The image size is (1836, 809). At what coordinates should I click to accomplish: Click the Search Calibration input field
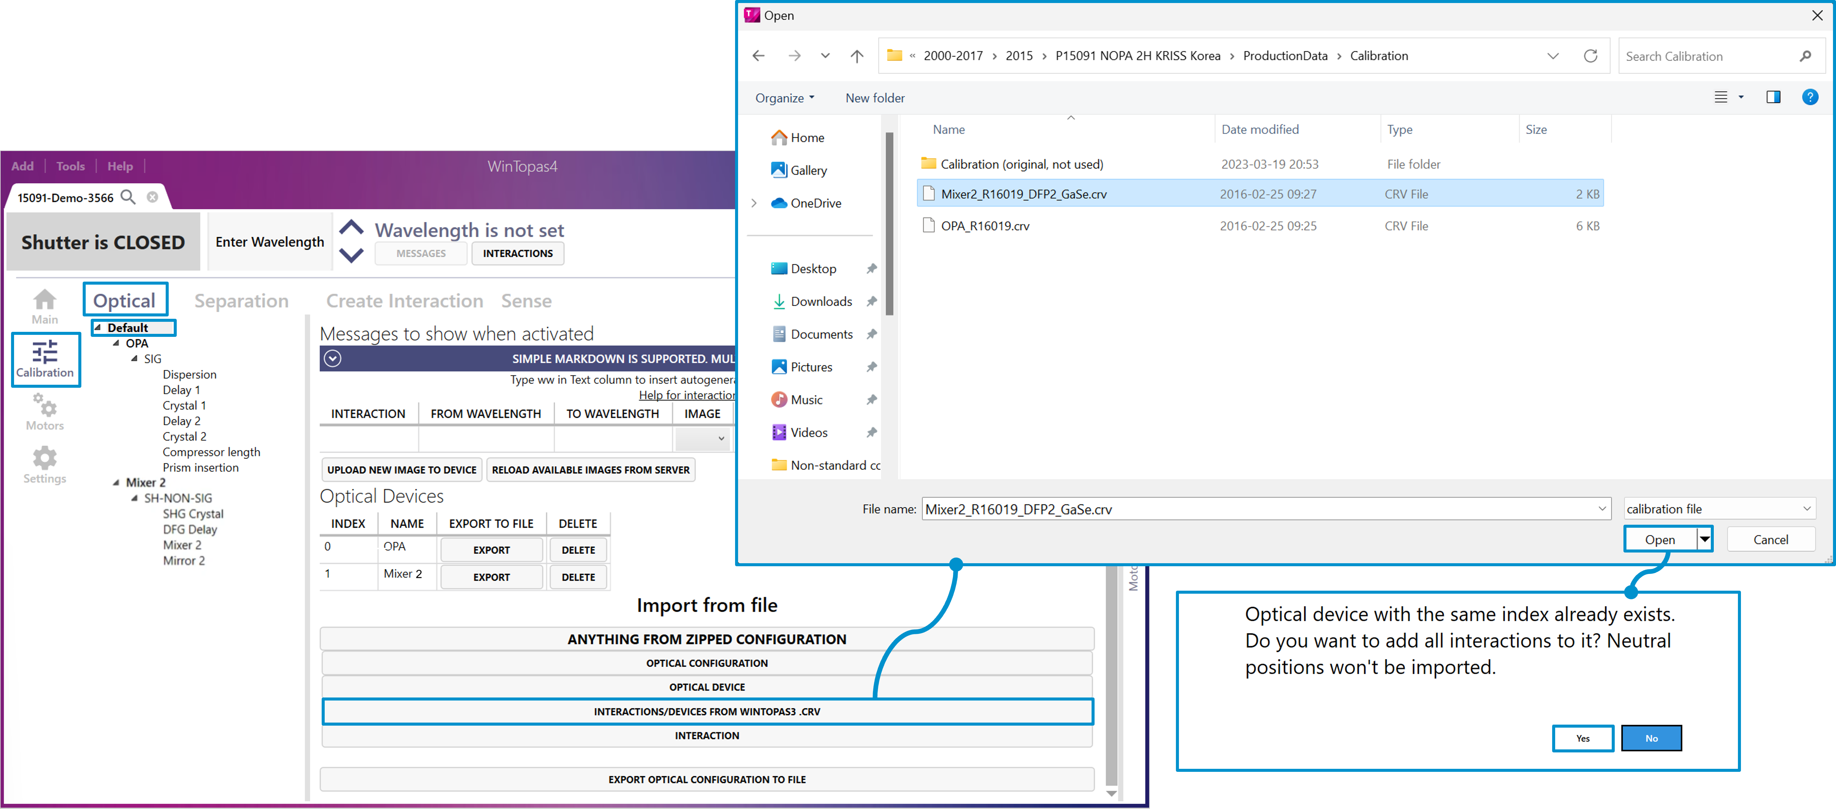click(1721, 56)
